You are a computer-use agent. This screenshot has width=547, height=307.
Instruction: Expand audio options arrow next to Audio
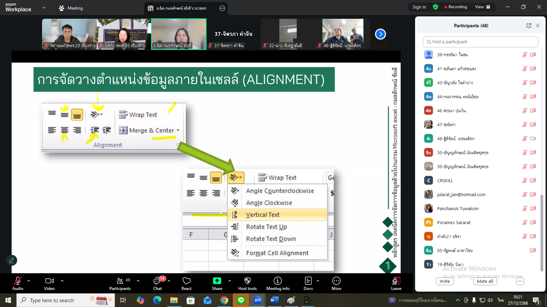click(x=29, y=281)
